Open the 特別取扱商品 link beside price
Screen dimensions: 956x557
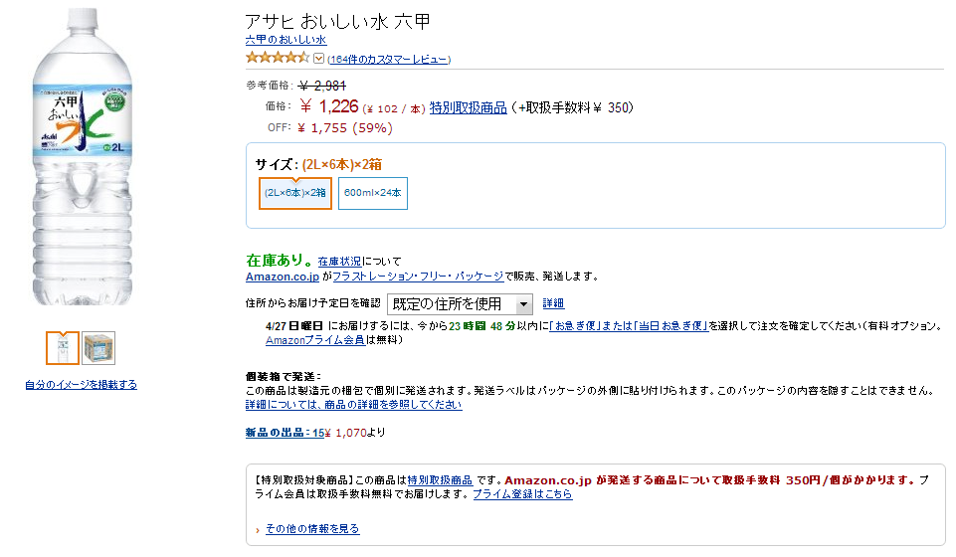469,107
